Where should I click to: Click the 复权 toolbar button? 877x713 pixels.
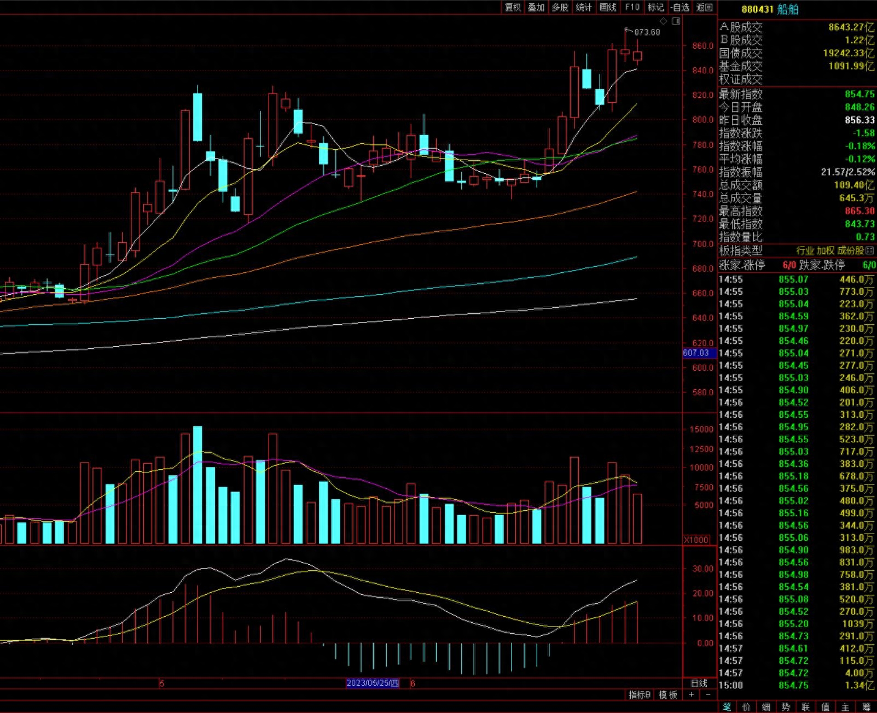(513, 7)
